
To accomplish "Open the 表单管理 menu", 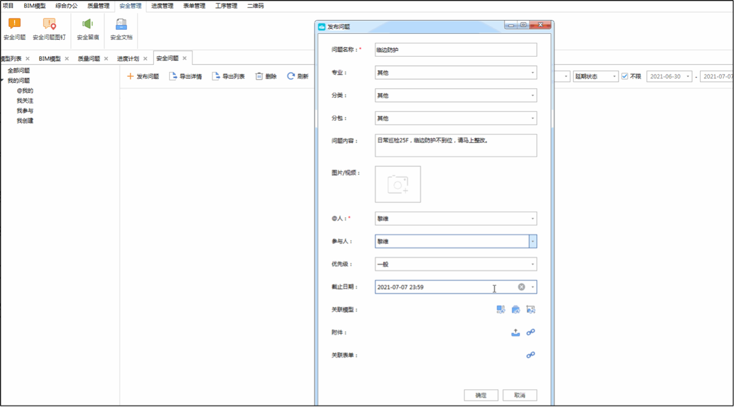I will (x=194, y=6).
